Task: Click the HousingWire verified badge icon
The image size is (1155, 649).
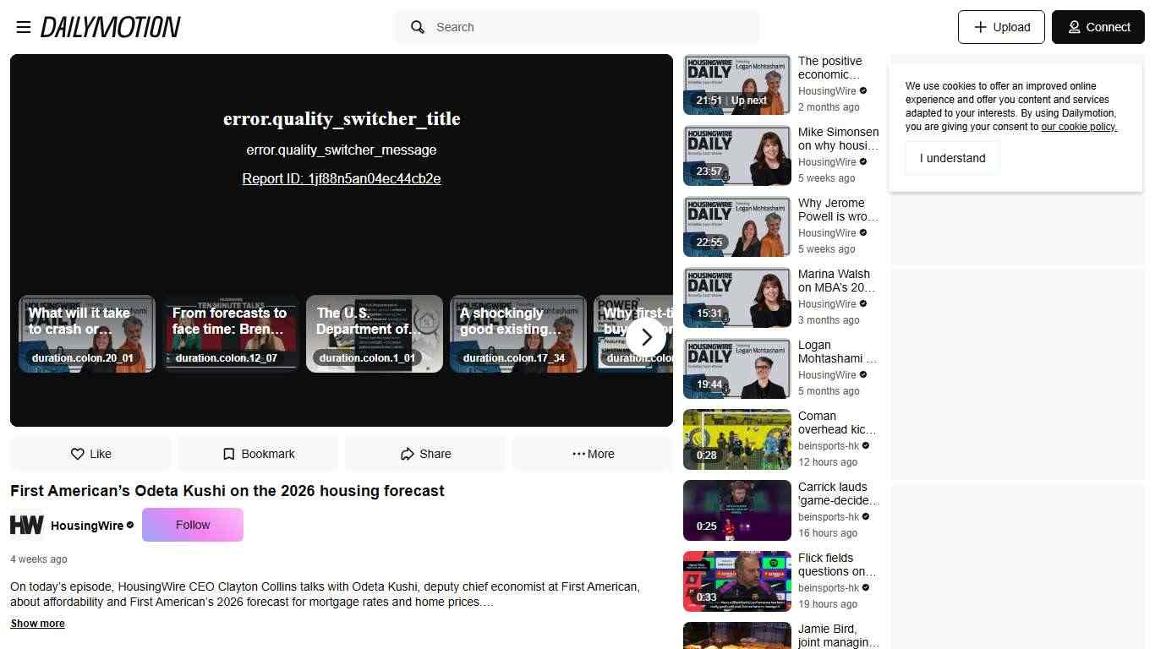Action: click(x=130, y=525)
